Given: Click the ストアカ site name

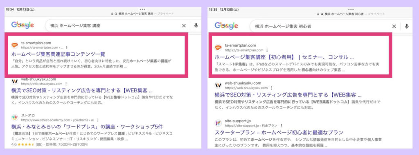Looking at the screenshot, I should 28,115.
